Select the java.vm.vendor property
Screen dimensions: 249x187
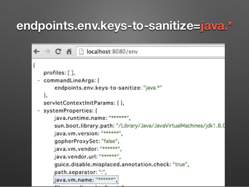point(88,149)
